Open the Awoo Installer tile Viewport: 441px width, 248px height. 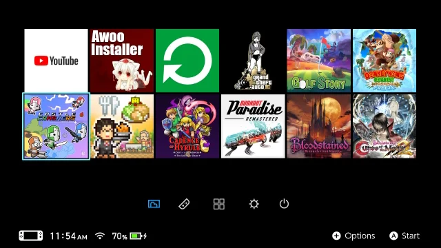point(122,61)
